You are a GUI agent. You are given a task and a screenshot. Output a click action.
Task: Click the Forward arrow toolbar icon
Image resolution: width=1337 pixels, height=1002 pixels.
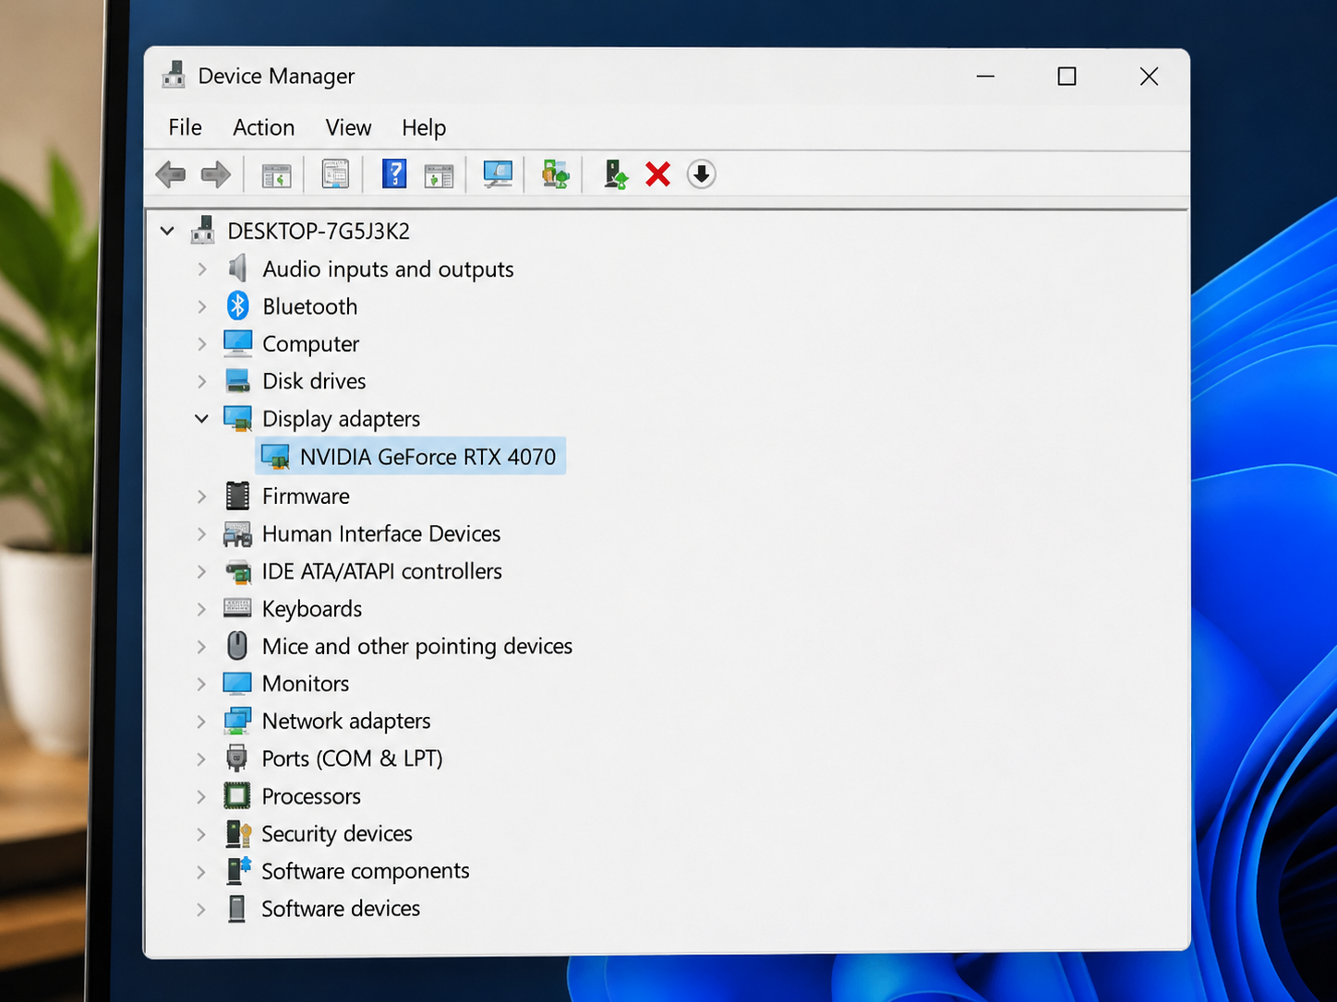pos(216,174)
